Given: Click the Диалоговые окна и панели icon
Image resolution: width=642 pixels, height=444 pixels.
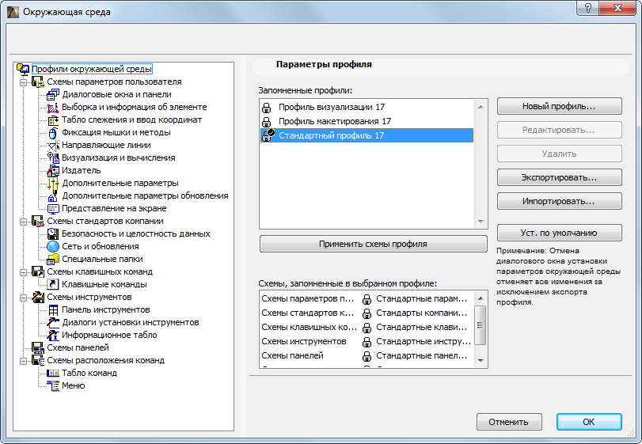Looking at the screenshot, I should coord(53,94).
